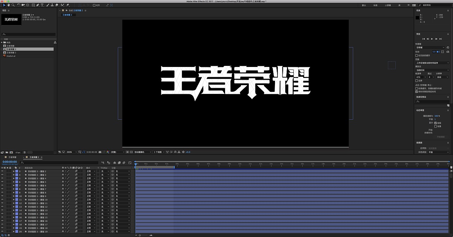Open the blend mode dropdown for layer 5
Viewport: 453px width, 237px height.
91,178
